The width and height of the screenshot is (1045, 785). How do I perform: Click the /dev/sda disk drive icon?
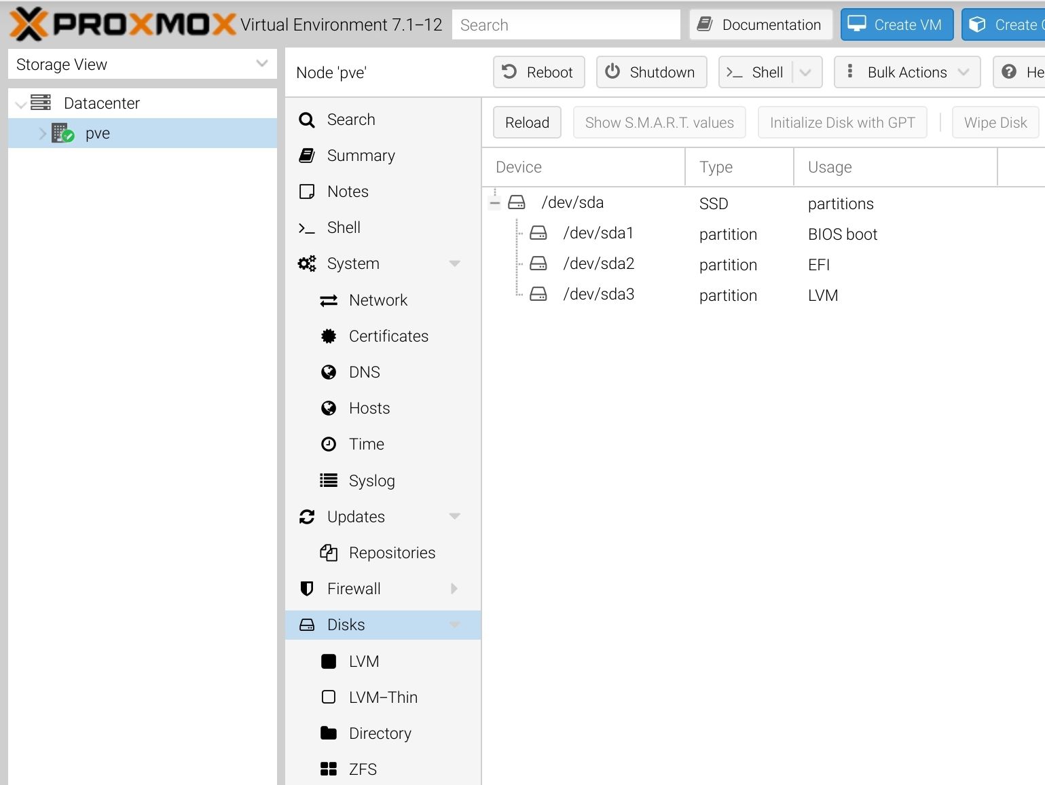tap(517, 202)
